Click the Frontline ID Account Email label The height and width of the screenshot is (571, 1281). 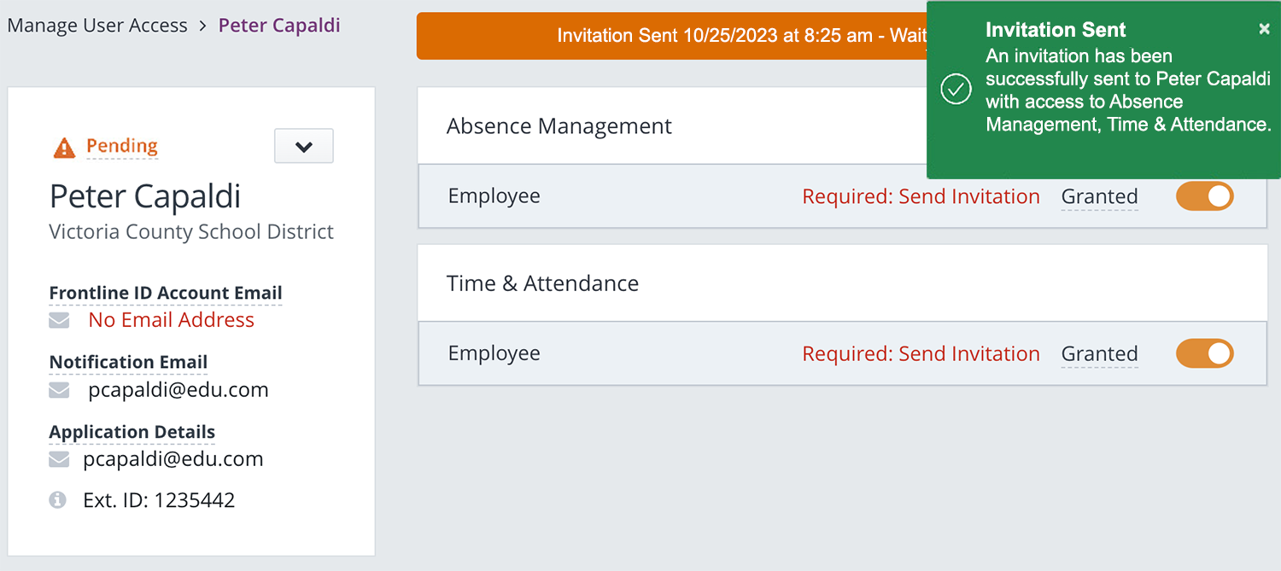(x=165, y=293)
